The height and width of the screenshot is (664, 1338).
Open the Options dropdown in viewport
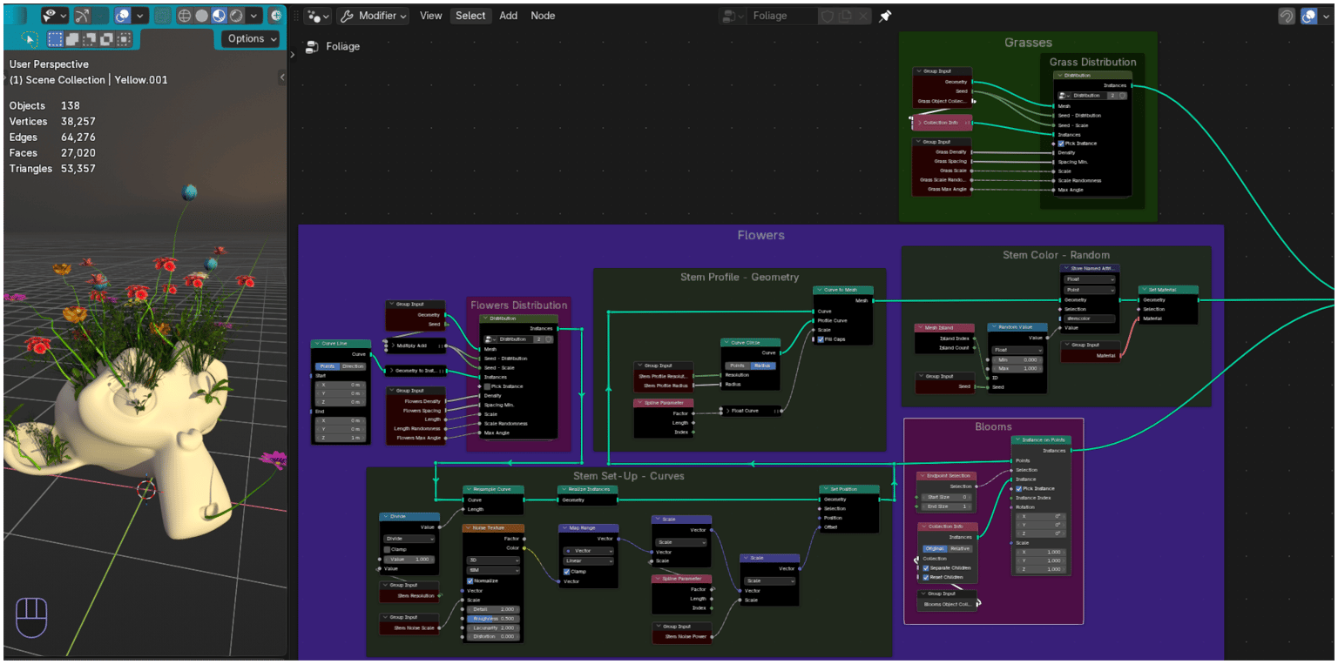[x=252, y=38]
